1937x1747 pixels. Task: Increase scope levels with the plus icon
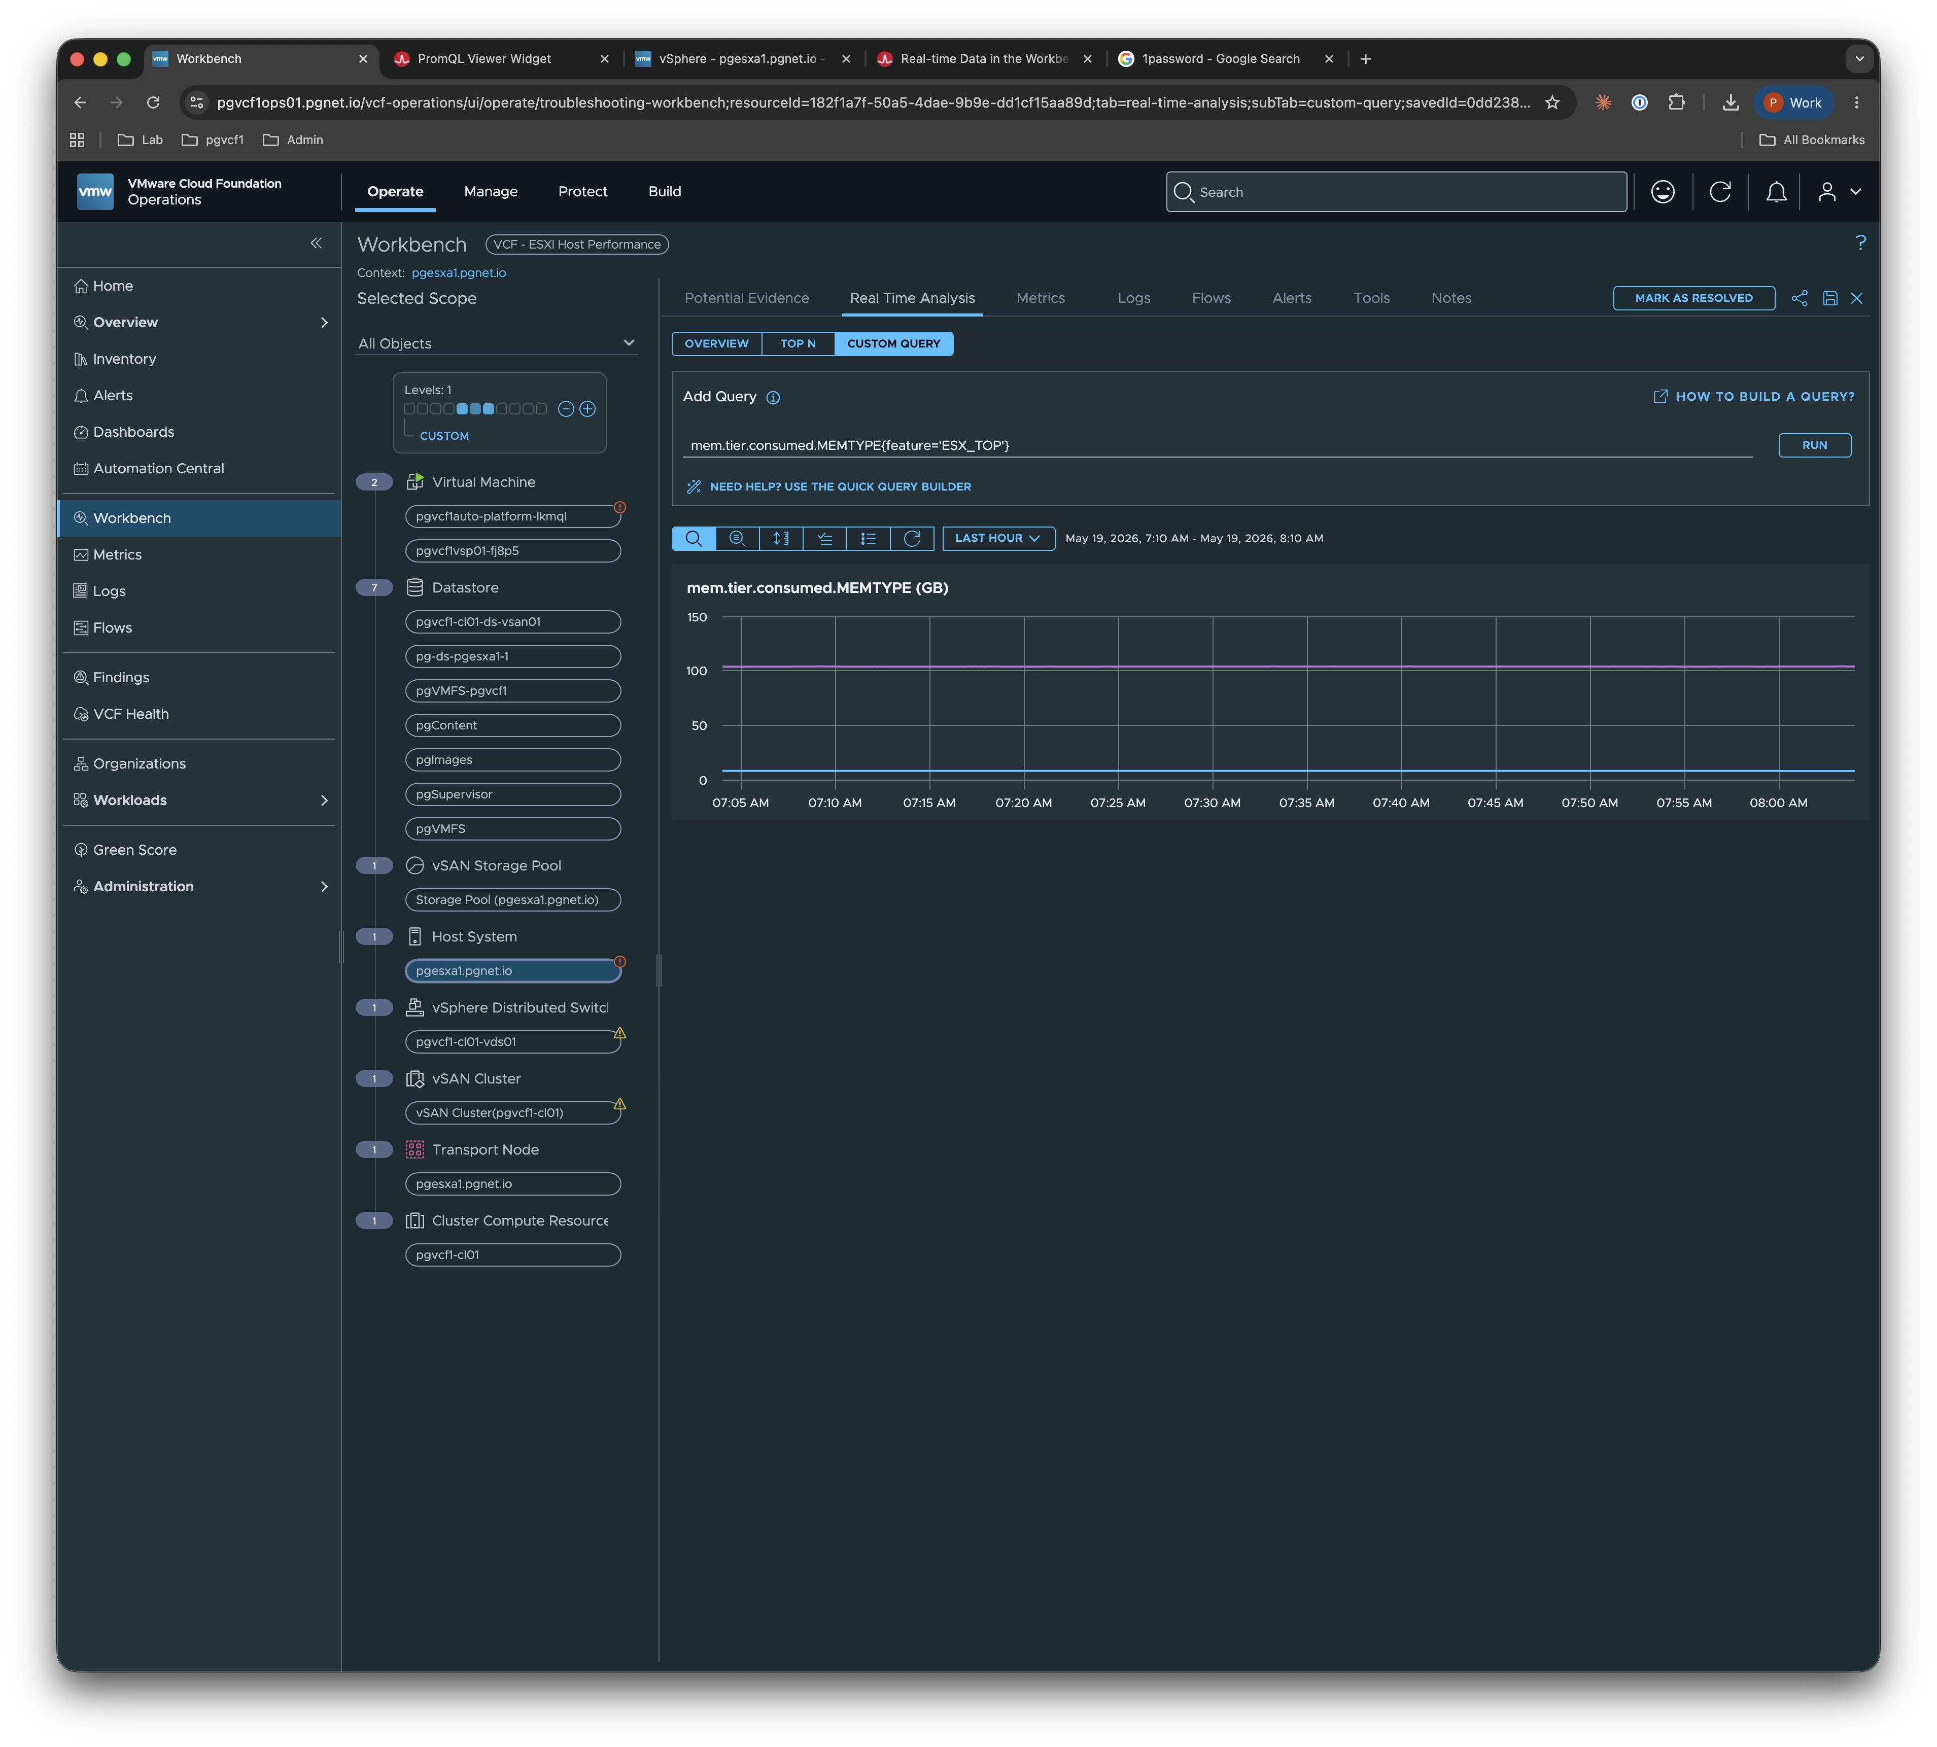click(587, 409)
